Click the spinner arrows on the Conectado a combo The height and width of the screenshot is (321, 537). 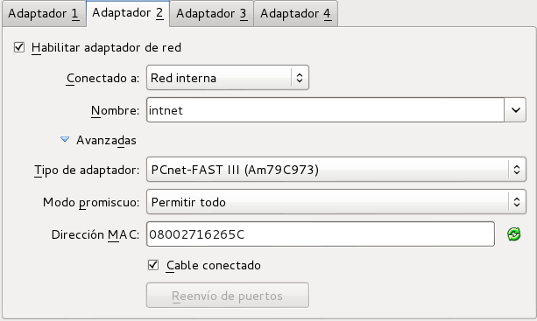(x=300, y=78)
